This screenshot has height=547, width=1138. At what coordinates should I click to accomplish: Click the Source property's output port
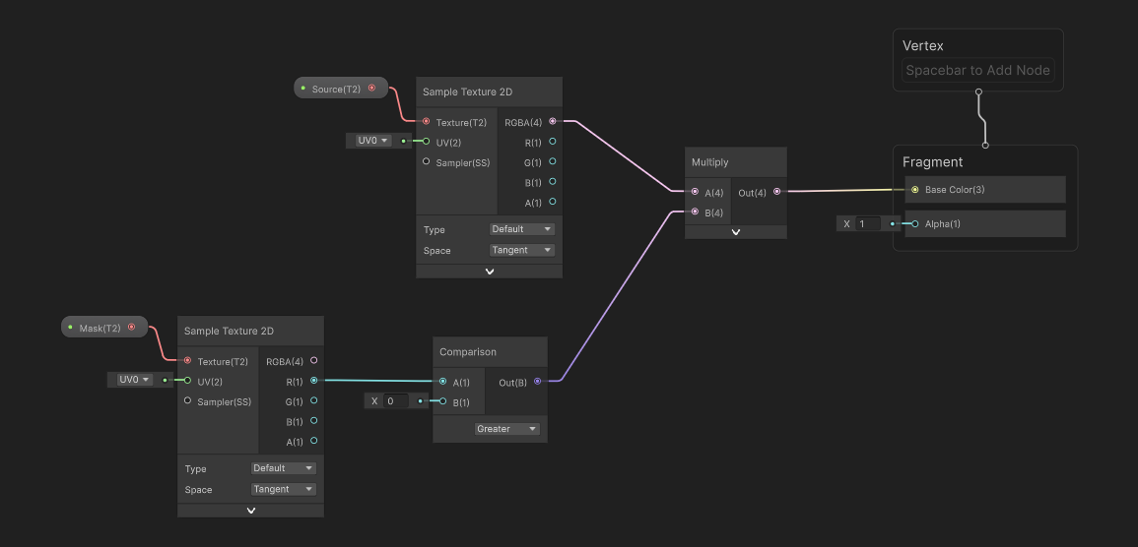[371, 89]
